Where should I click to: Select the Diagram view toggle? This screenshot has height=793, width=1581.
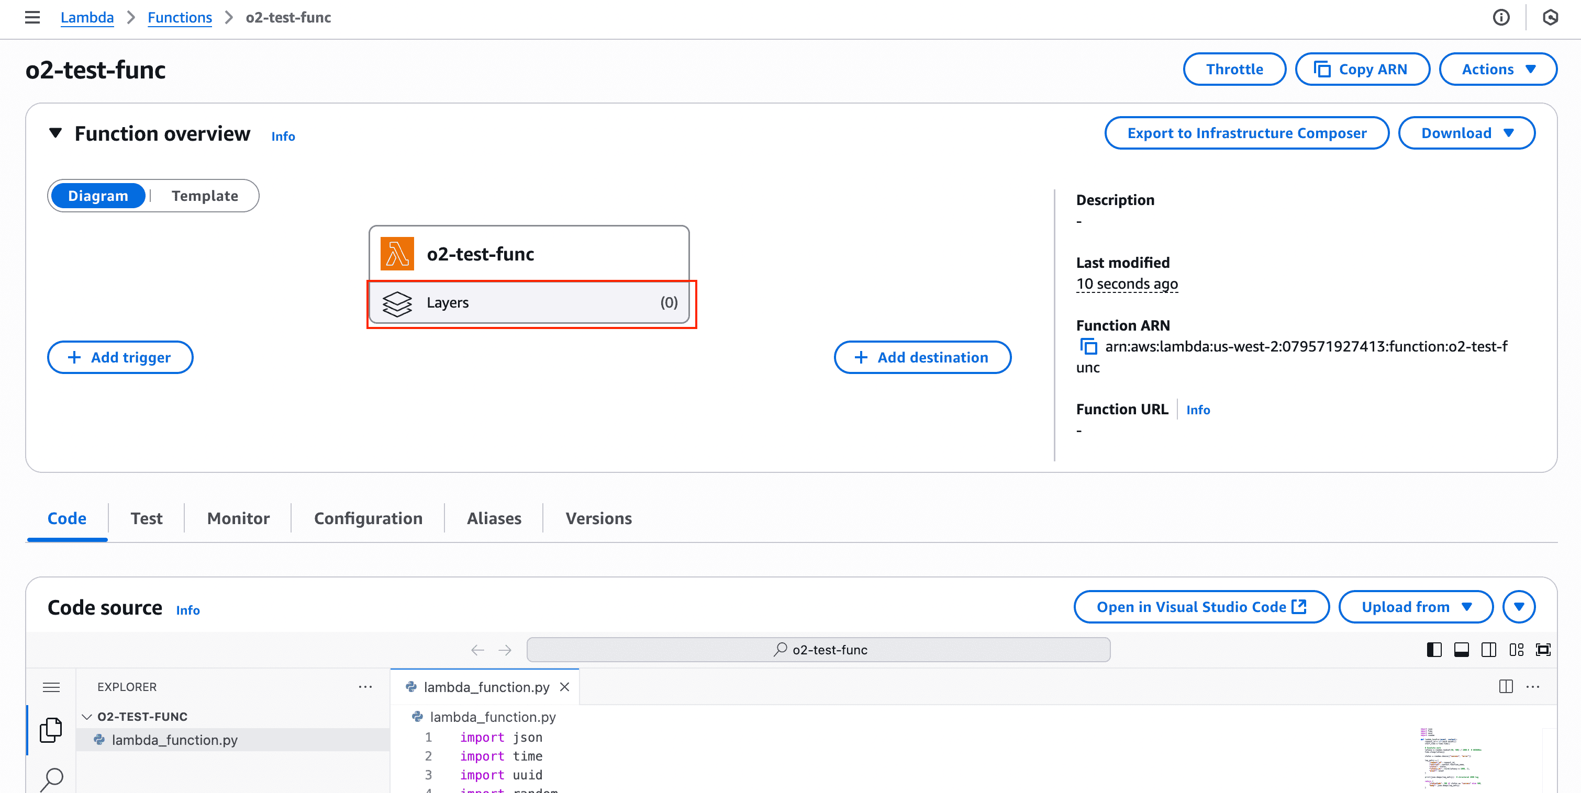point(98,196)
